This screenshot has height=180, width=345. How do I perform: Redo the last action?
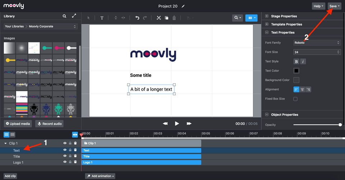click(x=145, y=18)
